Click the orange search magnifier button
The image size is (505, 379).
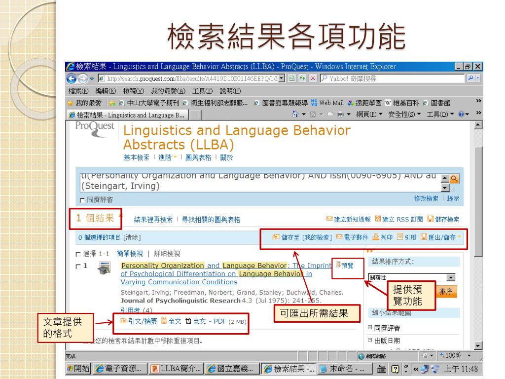point(454,179)
